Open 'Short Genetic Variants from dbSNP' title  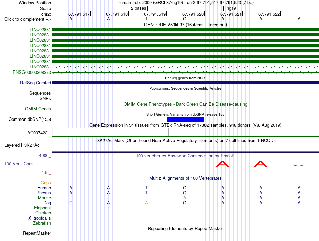185,114
